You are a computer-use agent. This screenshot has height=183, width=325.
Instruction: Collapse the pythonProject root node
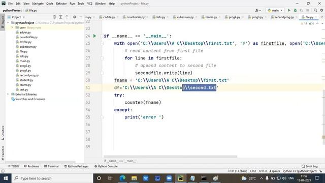click(8, 22)
